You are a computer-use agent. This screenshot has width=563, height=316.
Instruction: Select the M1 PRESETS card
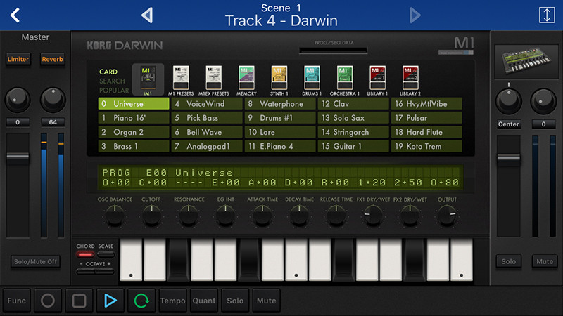pyautogui.click(x=181, y=80)
